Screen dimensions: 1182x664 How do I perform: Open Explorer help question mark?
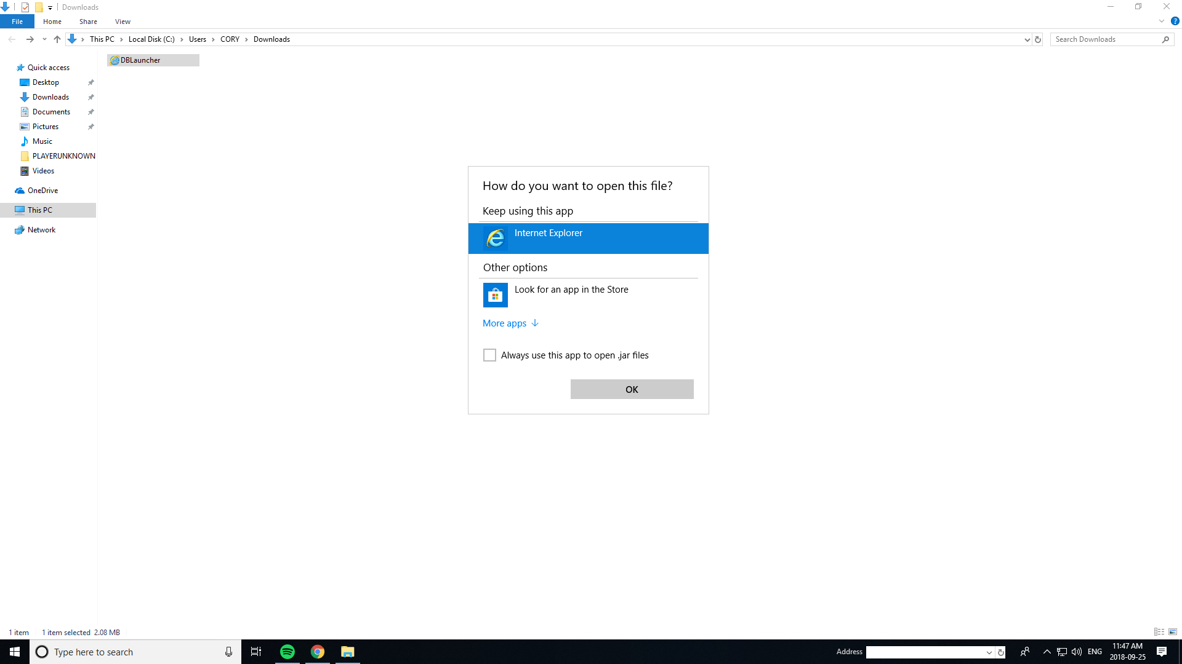1175,21
